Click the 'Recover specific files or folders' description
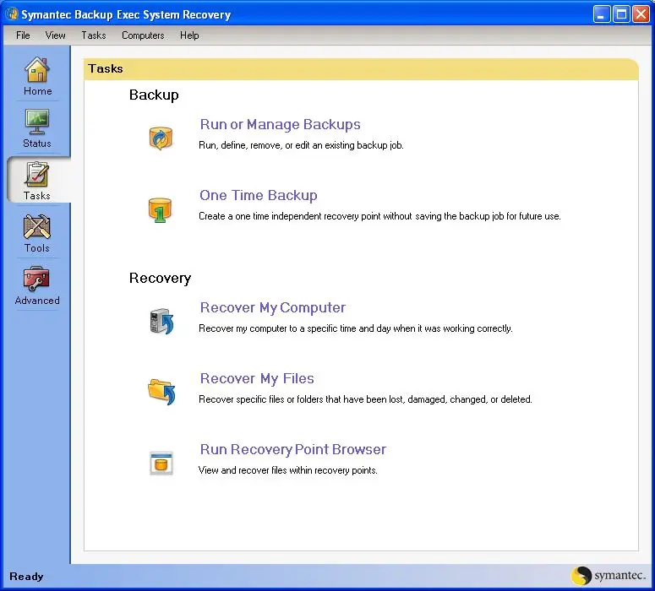 pyautogui.click(x=365, y=399)
